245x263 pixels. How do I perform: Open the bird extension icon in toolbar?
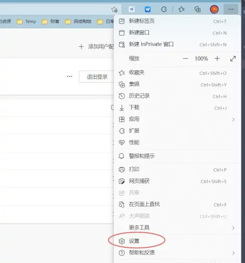coord(132,9)
